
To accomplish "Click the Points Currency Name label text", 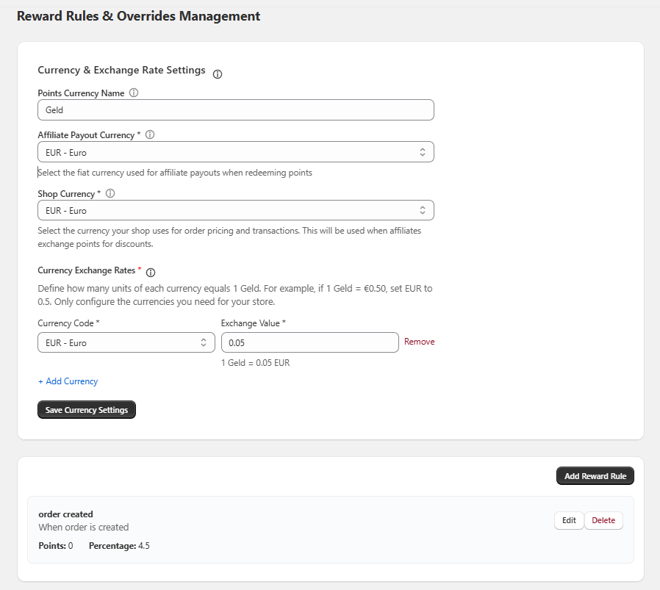I will coord(81,93).
